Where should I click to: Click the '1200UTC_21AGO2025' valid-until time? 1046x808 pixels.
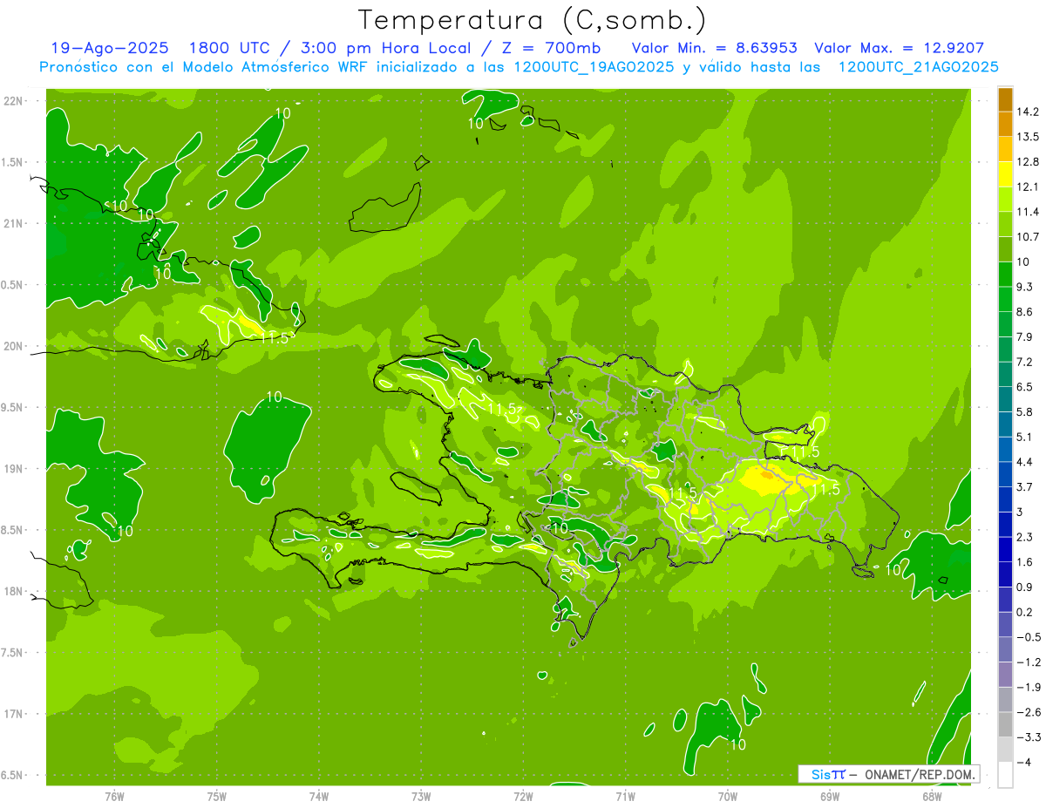pos(918,67)
